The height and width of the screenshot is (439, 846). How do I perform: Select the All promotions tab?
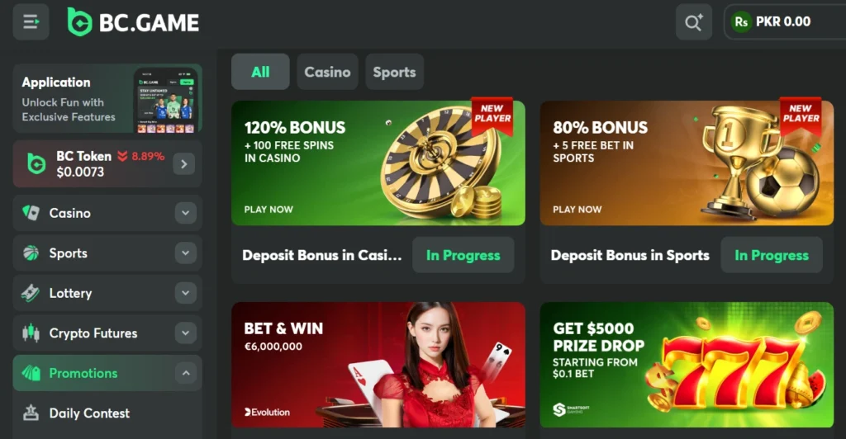point(260,72)
